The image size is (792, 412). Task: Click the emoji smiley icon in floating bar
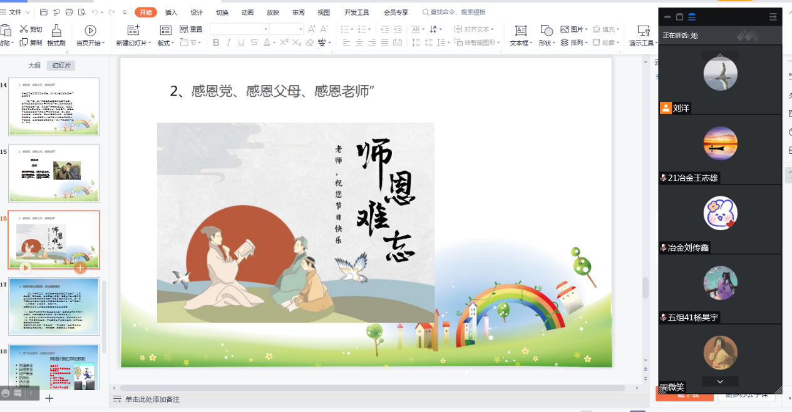coord(6,393)
